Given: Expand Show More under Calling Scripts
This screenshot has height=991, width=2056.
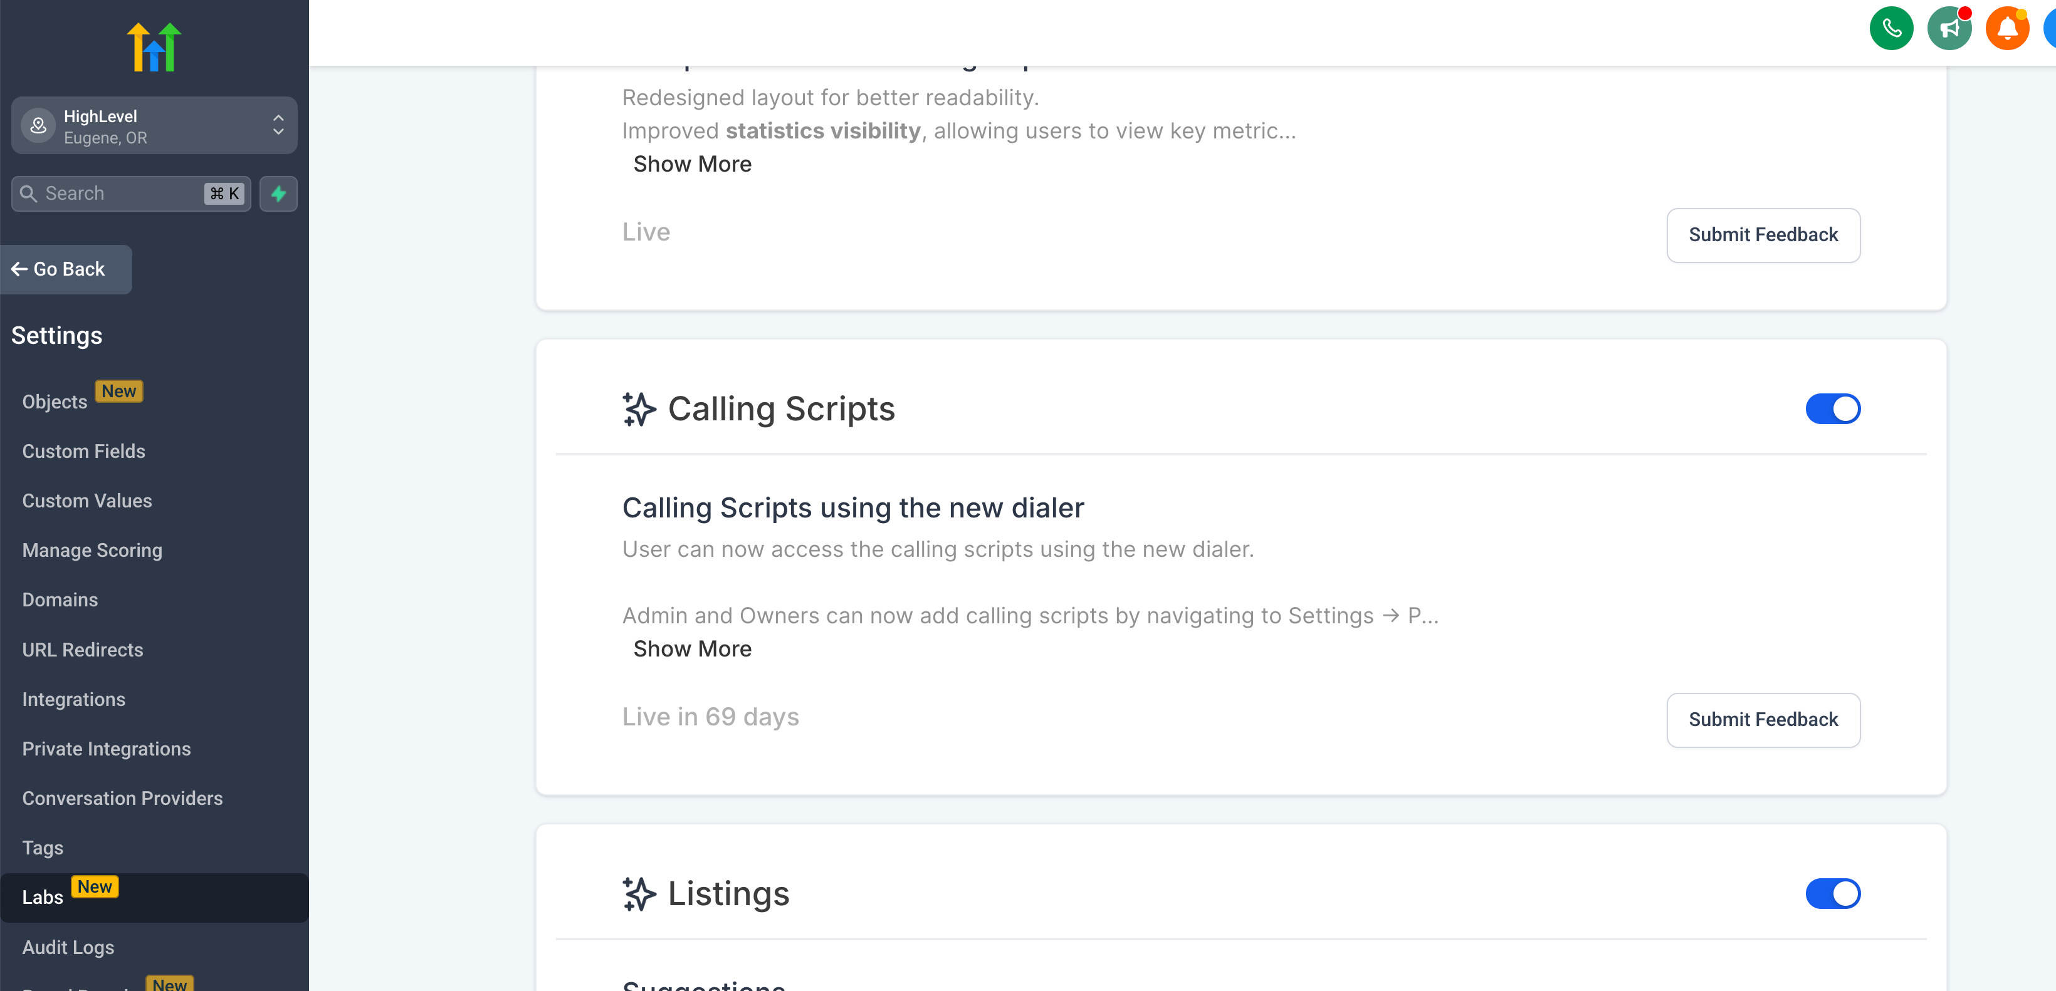Looking at the screenshot, I should pyautogui.click(x=692, y=649).
